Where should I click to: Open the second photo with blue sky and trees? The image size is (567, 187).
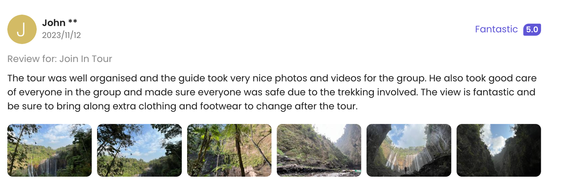pos(139,150)
